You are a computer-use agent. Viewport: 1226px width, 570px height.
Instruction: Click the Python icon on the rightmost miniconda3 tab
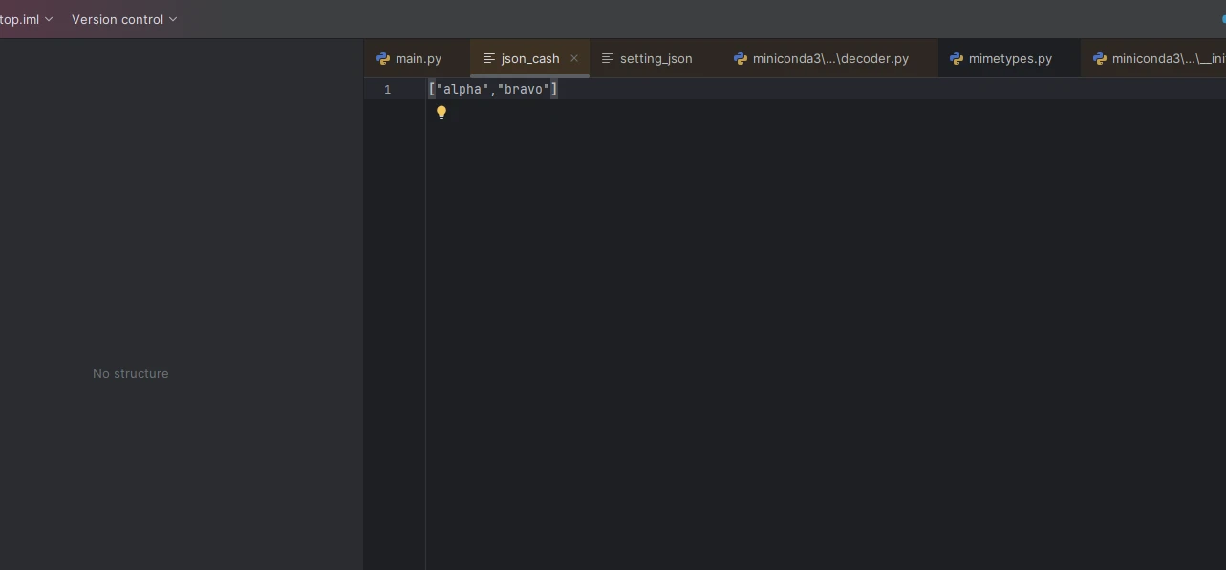[1100, 58]
